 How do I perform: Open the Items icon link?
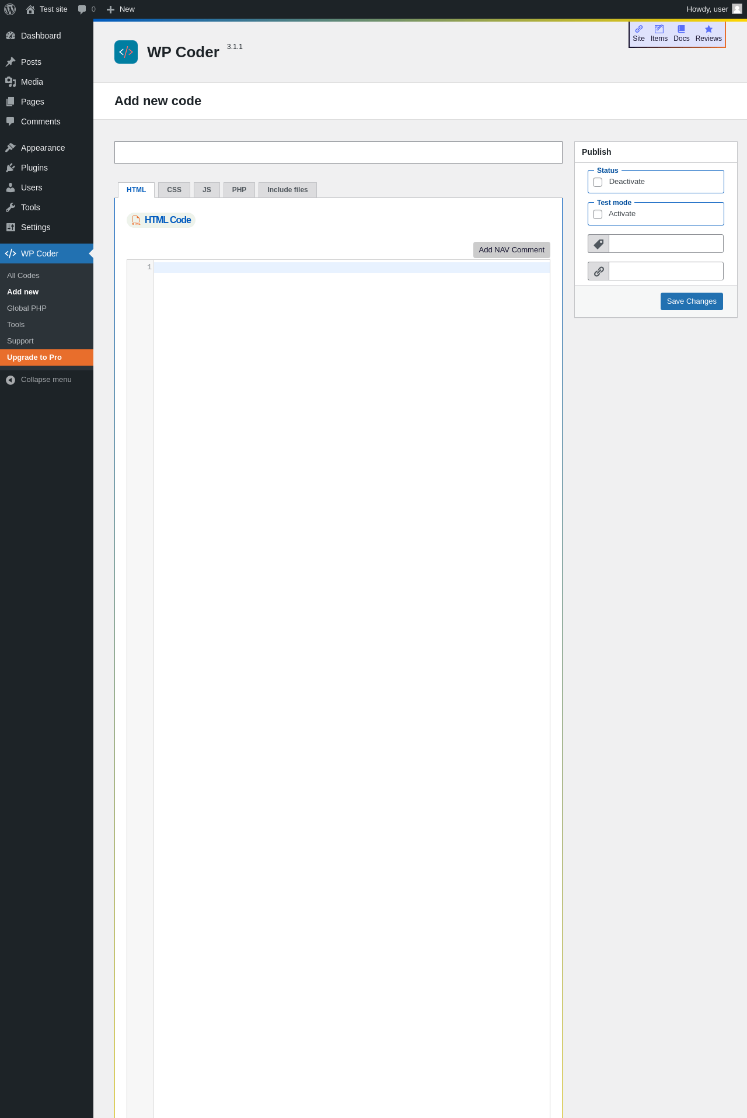click(659, 29)
